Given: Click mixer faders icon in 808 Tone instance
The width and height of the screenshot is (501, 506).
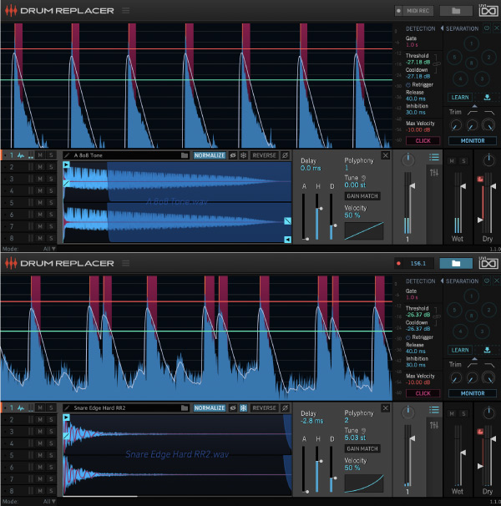Looking at the screenshot, I should click(x=434, y=173).
